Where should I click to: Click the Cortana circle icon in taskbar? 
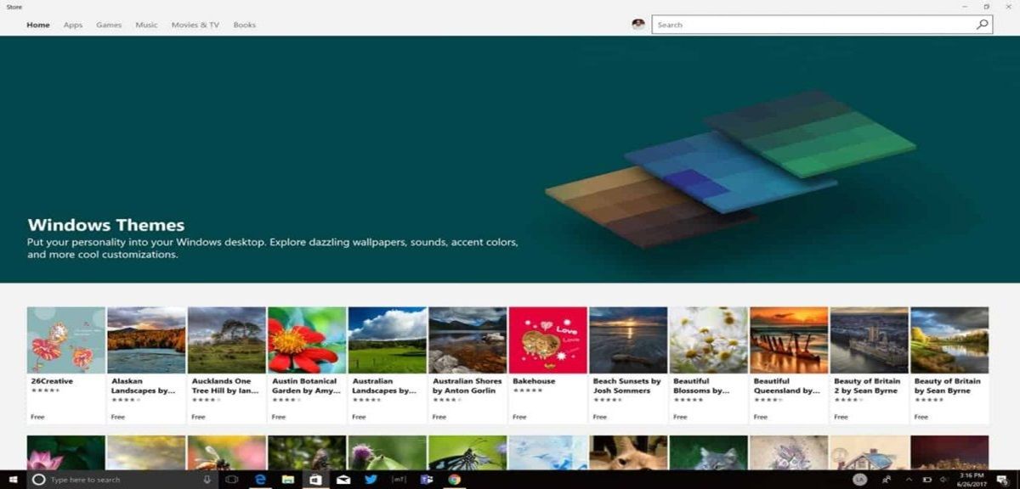click(x=38, y=480)
